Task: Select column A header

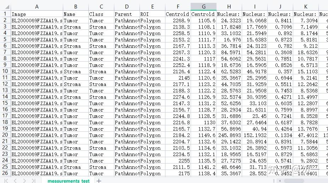Action: pos(37,7)
